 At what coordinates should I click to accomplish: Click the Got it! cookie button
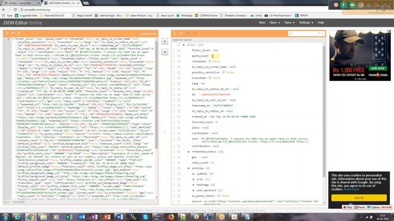359,198
